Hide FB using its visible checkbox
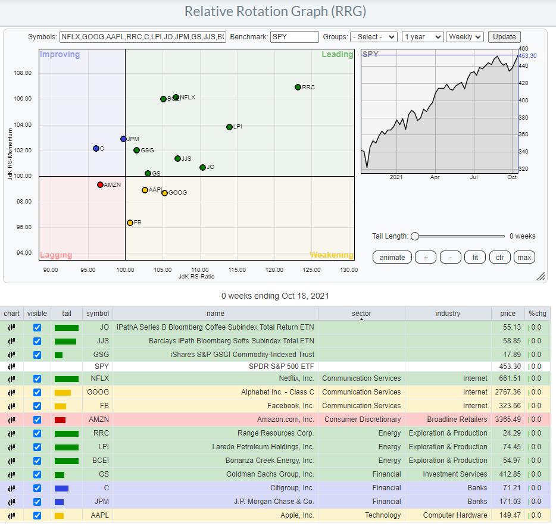The height and width of the screenshot is (526, 556). 38,406
